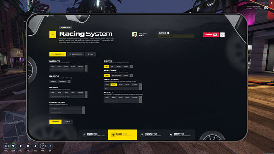Click the speaker volume HUD icon
274x154 pixels.
coord(50,146)
